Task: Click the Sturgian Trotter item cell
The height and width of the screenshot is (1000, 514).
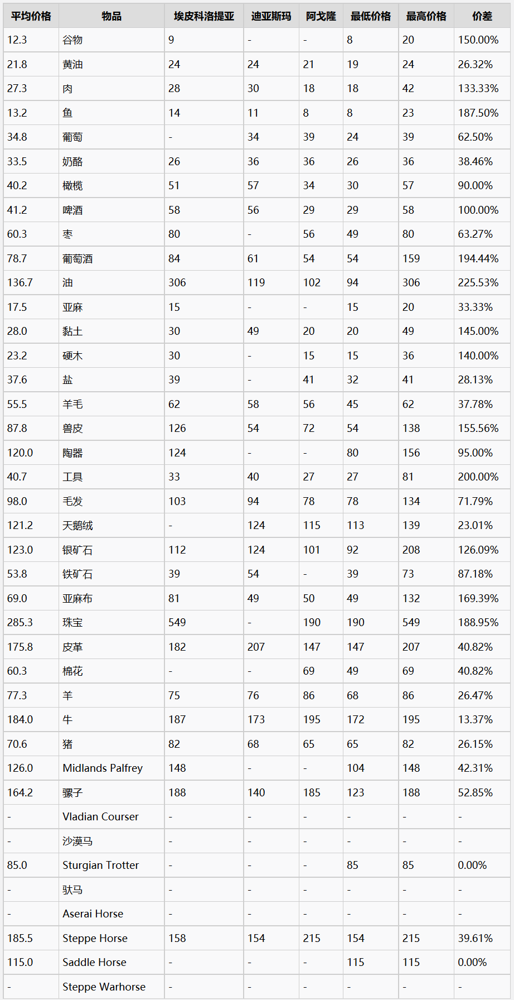Action: (x=111, y=865)
